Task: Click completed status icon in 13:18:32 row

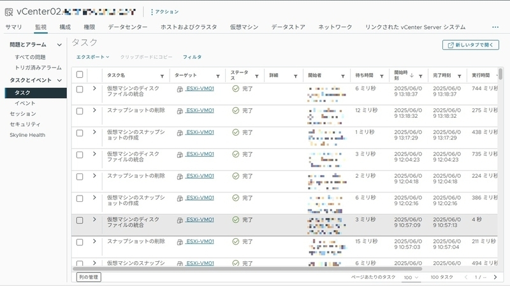Action: [x=235, y=110]
